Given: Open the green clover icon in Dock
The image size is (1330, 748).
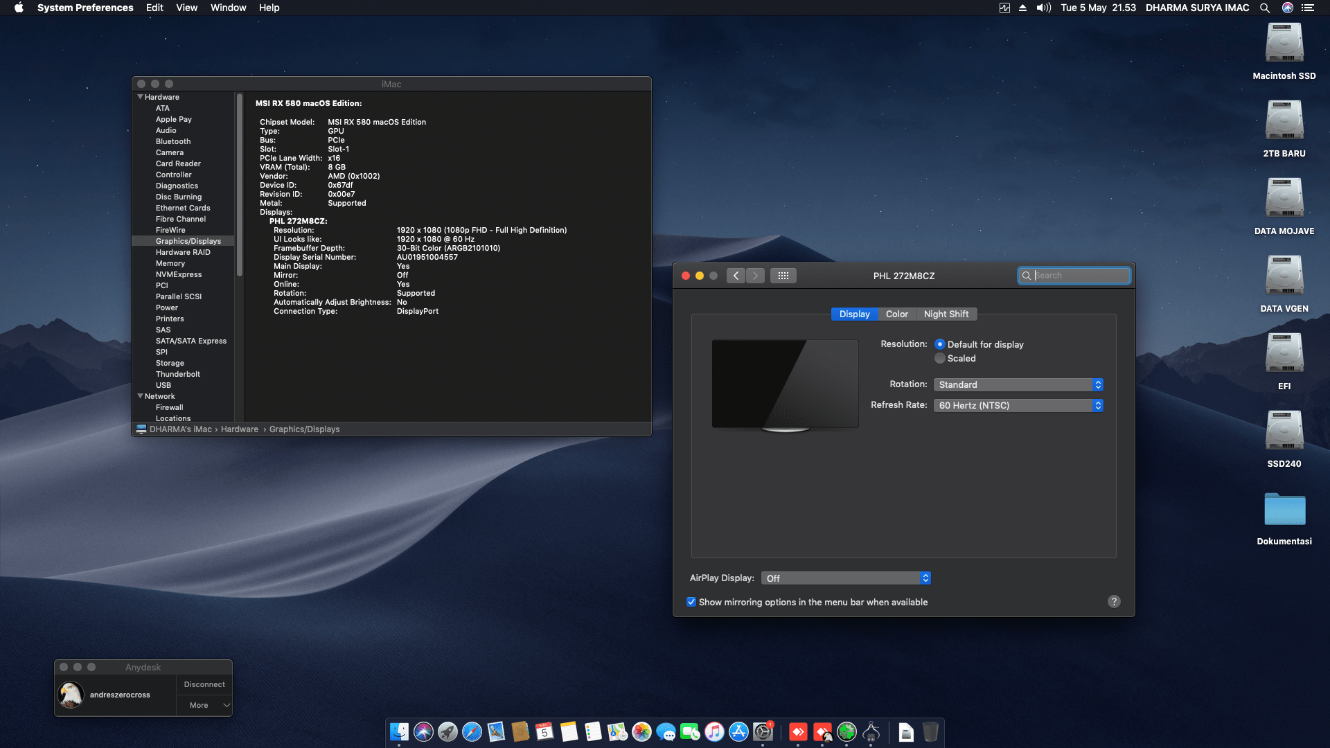Looking at the screenshot, I should pyautogui.click(x=846, y=731).
